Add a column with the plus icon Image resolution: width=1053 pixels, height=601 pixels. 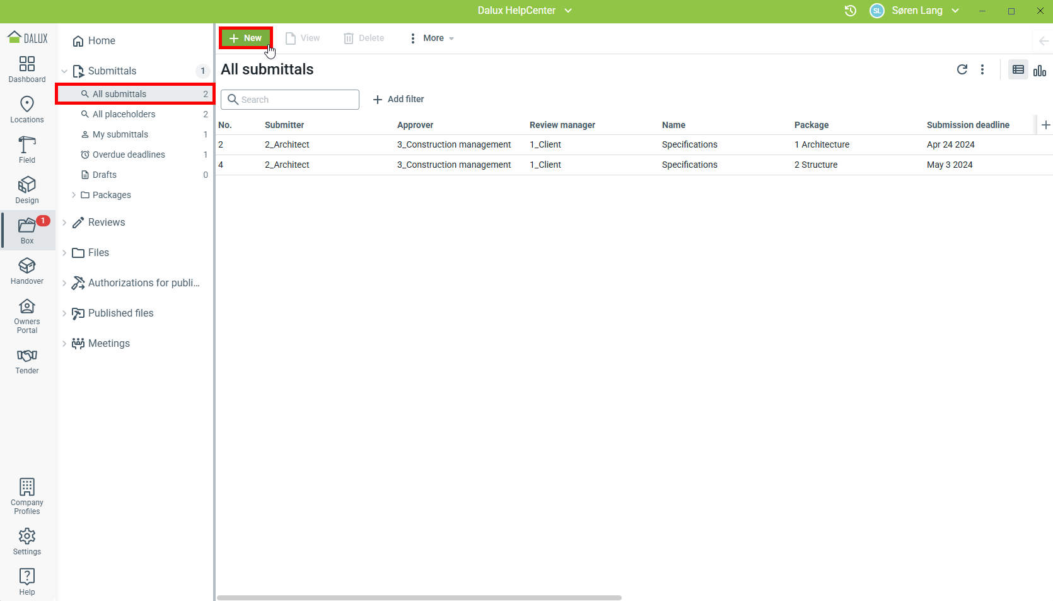[1045, 125]
